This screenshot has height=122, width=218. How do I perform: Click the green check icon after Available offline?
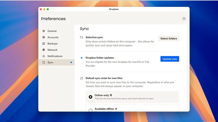(x=116, y=109)
